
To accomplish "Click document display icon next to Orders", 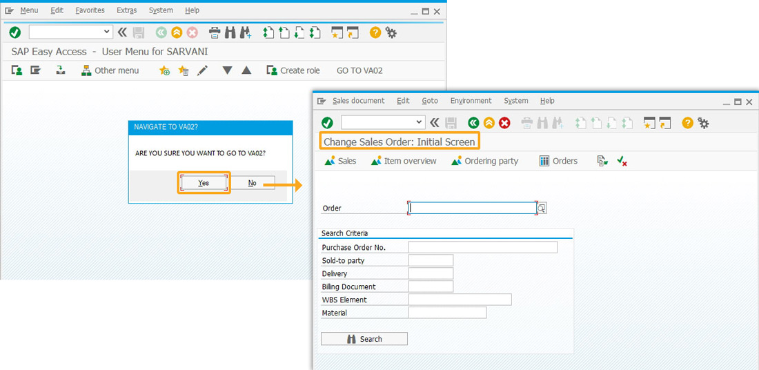I will 602,161.
